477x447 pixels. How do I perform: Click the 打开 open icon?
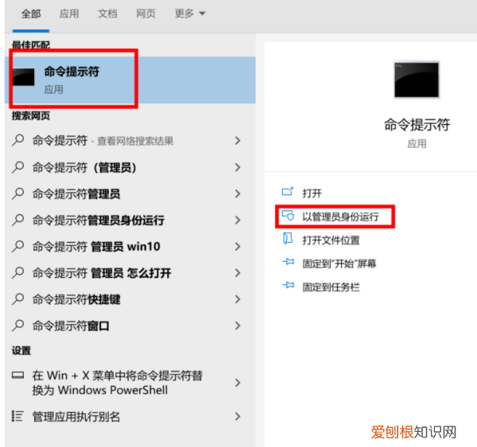click(288, 192)
